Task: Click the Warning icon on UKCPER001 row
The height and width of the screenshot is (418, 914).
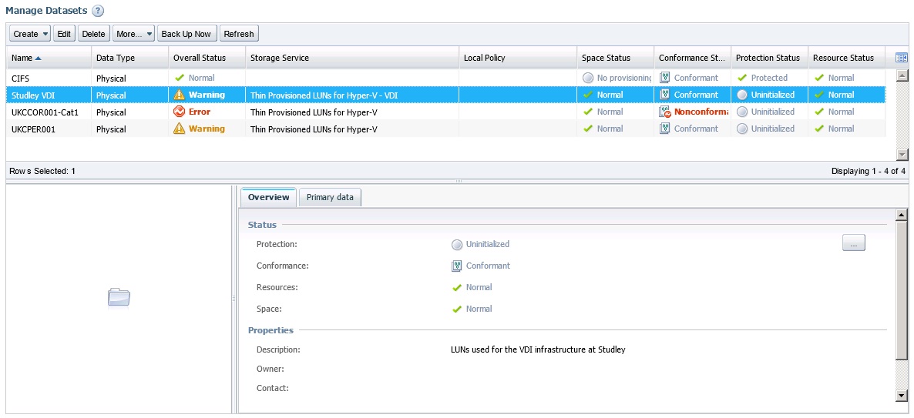Action: coord(180,129)
